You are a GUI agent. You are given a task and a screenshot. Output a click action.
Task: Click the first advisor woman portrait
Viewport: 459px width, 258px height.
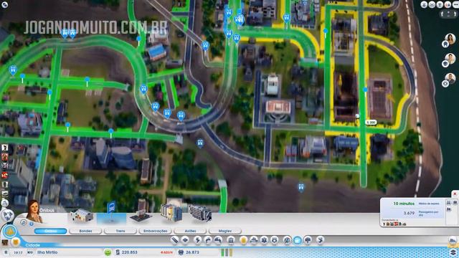pyautogui.click(x=450, y=39)
